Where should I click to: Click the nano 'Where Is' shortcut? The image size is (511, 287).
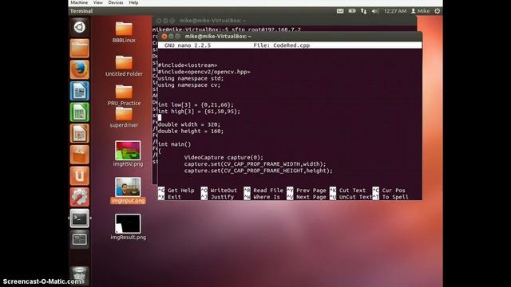pyautogui.click(x=262, y=197)
